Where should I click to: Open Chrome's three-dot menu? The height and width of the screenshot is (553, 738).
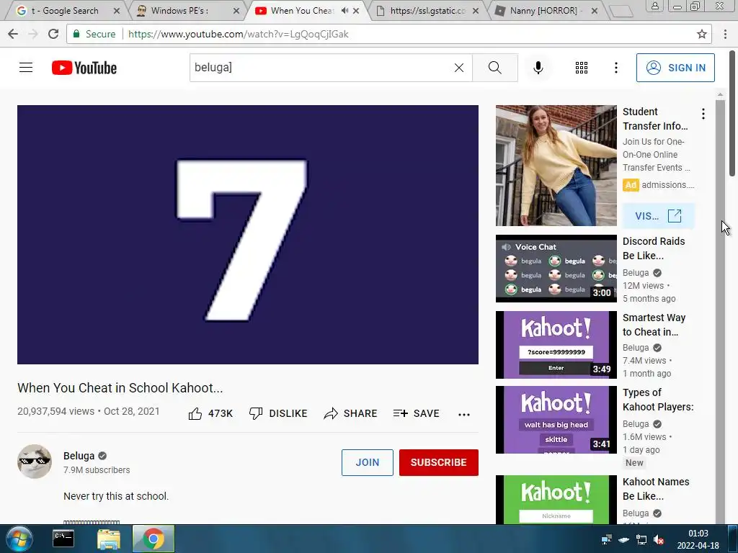coord(725,34)
